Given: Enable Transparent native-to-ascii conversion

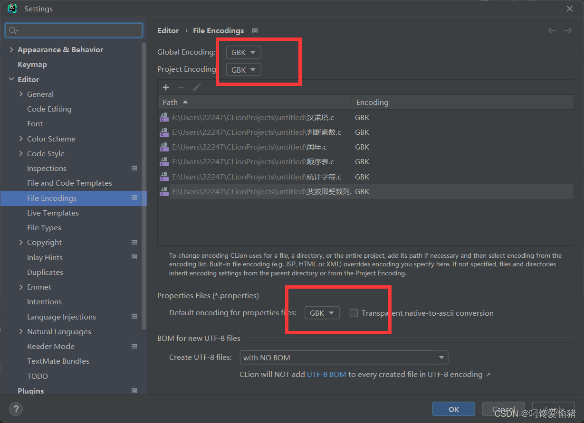Looking at the screenshot, I should (354, 313).
